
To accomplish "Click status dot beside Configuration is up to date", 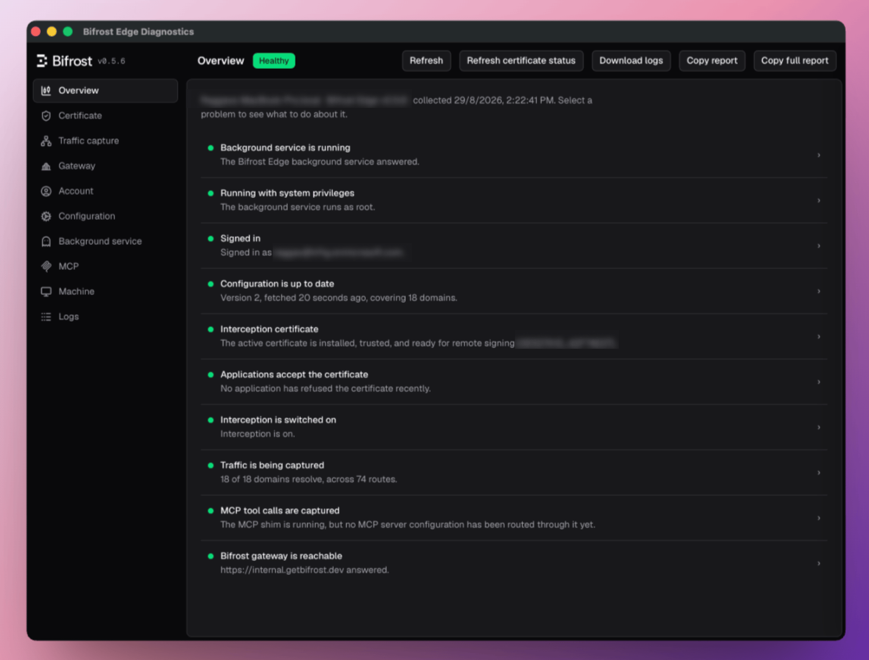I will 211,284.
